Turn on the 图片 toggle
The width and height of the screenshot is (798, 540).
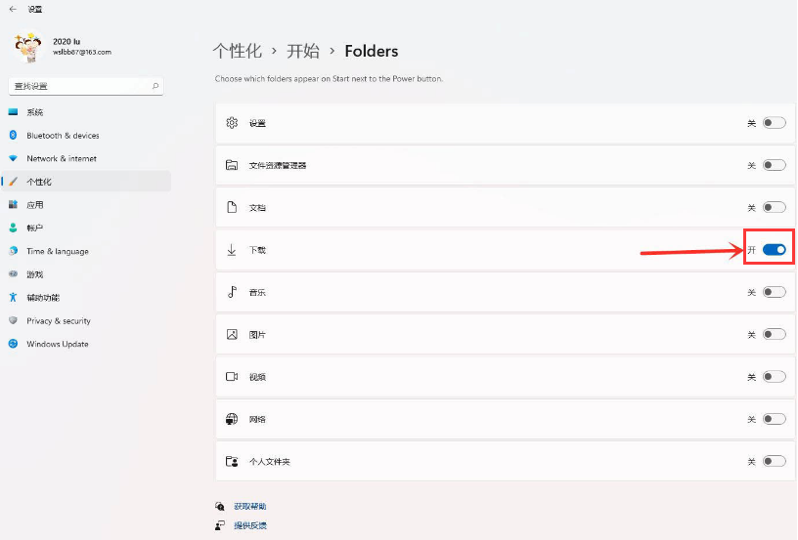775,334
